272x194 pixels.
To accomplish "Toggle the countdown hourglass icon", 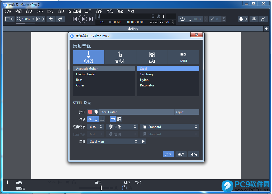I will 153,16.
